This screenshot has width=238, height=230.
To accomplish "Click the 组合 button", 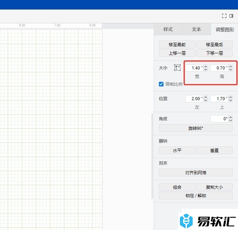I will [177, 187].
